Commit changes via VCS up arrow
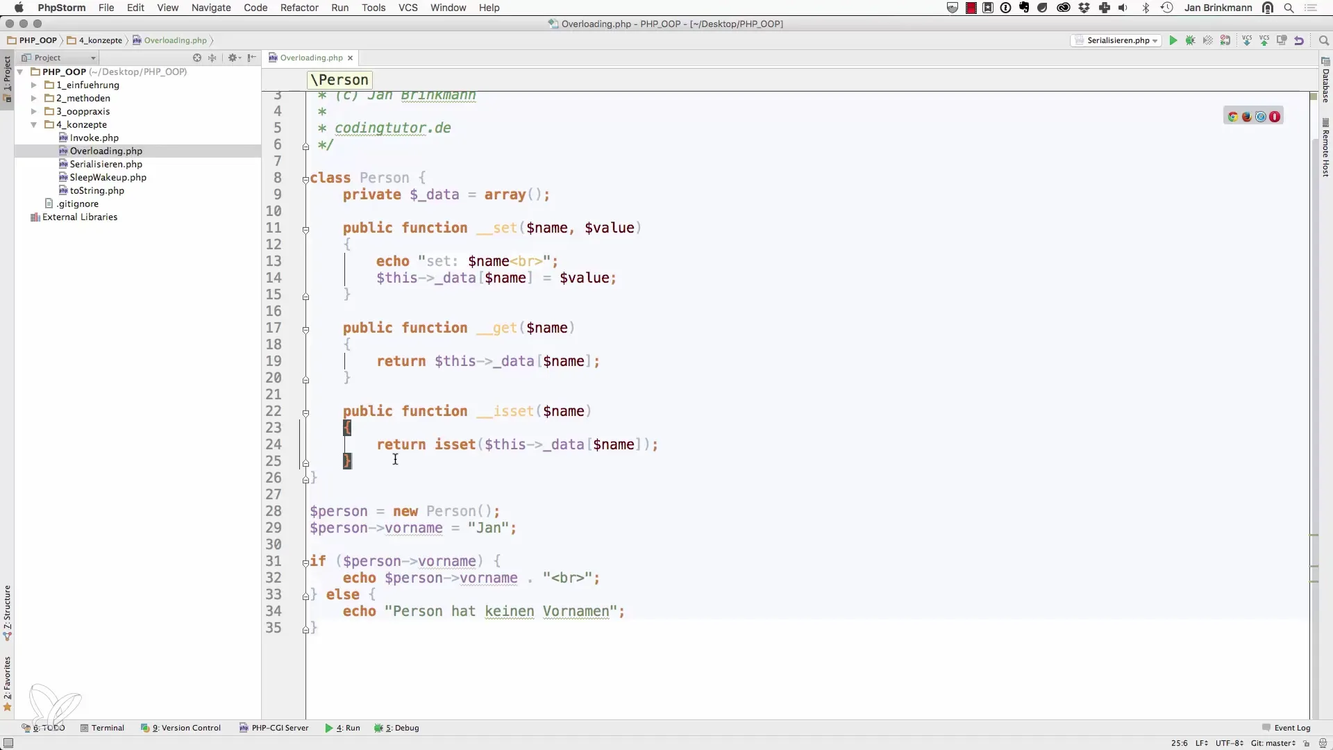This screenshot has height=750, width=1333. (1264, 40)
